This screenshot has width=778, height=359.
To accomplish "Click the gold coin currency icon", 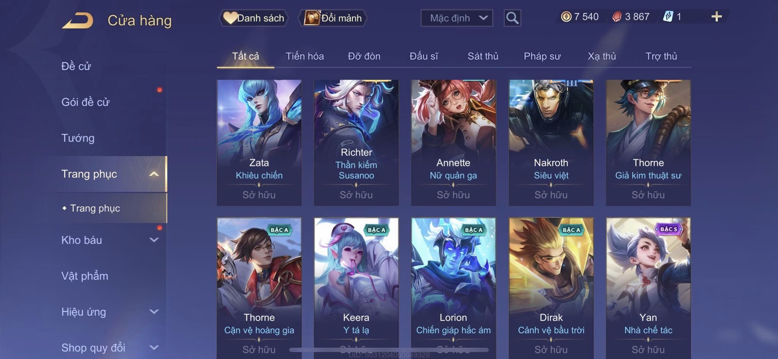I will (566, 17).
